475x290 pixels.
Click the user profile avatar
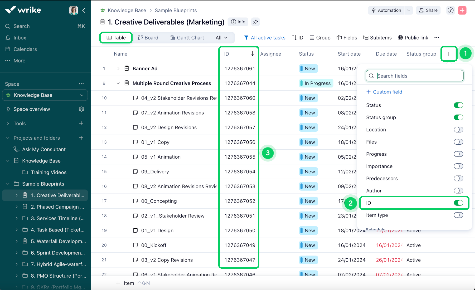pos(73,10)
